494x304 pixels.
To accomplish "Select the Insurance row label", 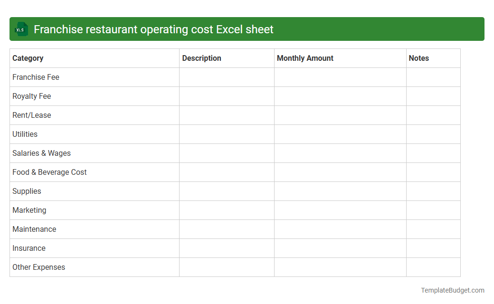I will click(29, 248).
